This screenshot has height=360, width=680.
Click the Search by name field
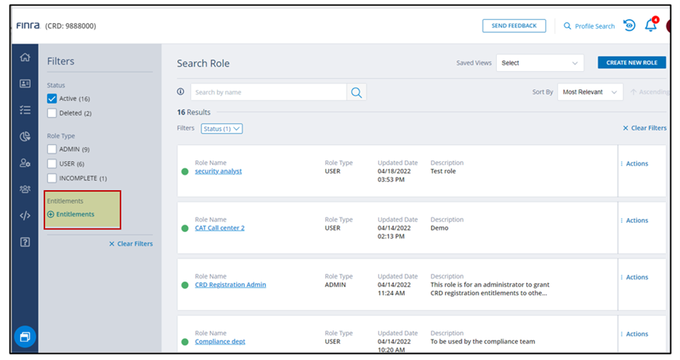(268, 92)
